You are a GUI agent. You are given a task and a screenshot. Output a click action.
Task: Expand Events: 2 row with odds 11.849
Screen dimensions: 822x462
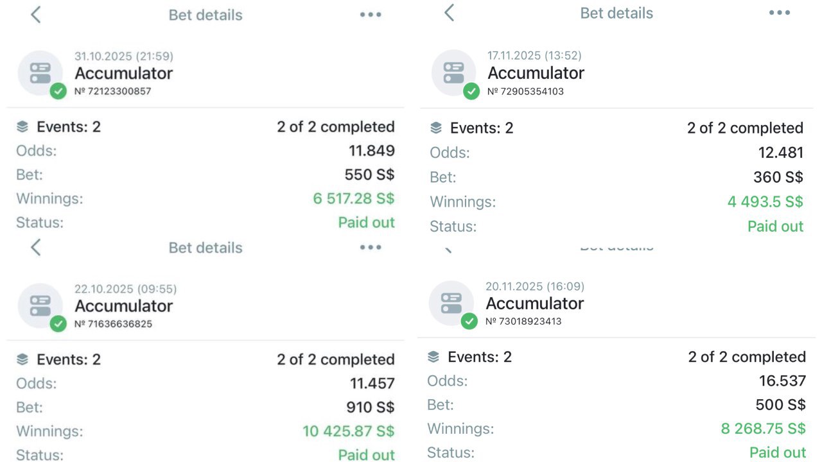pos(205,126)
